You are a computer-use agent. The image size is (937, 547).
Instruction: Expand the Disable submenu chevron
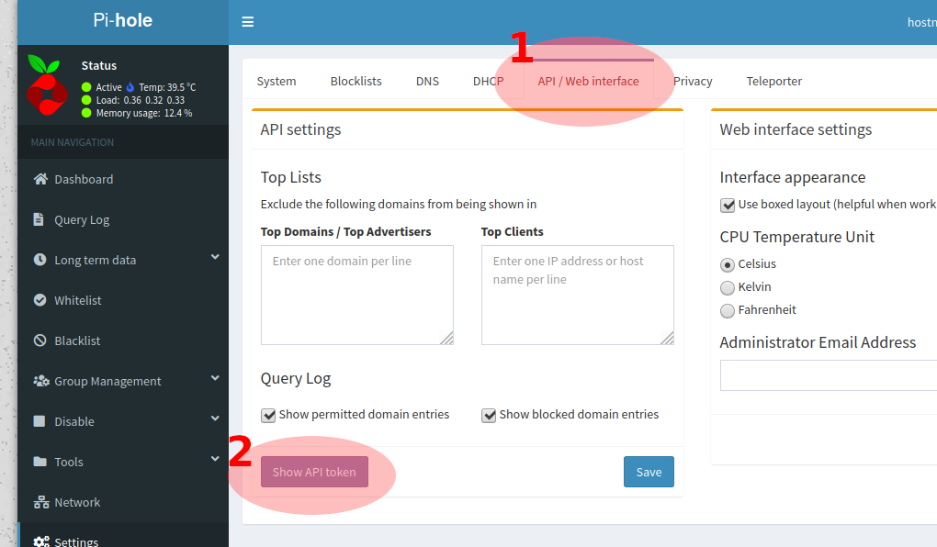coord(215,419)
